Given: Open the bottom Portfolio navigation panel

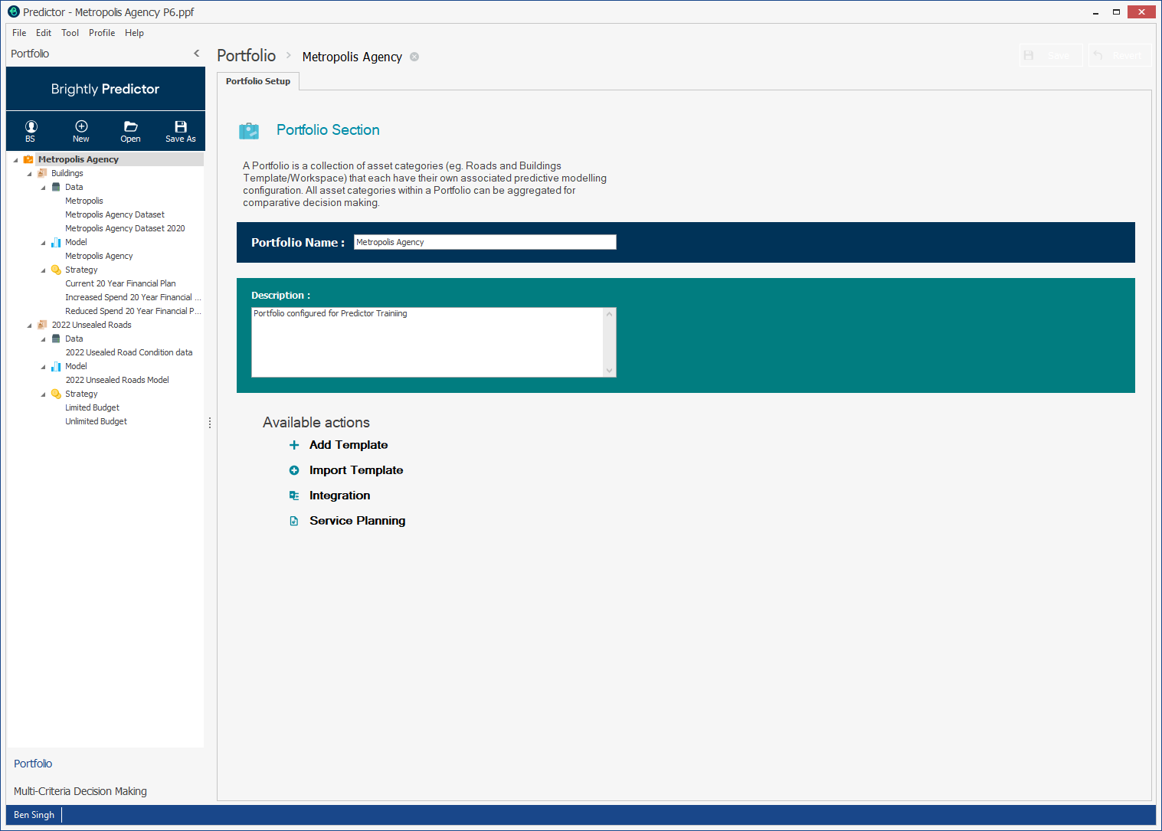Looking at the screenshot, I should (33, 764).
